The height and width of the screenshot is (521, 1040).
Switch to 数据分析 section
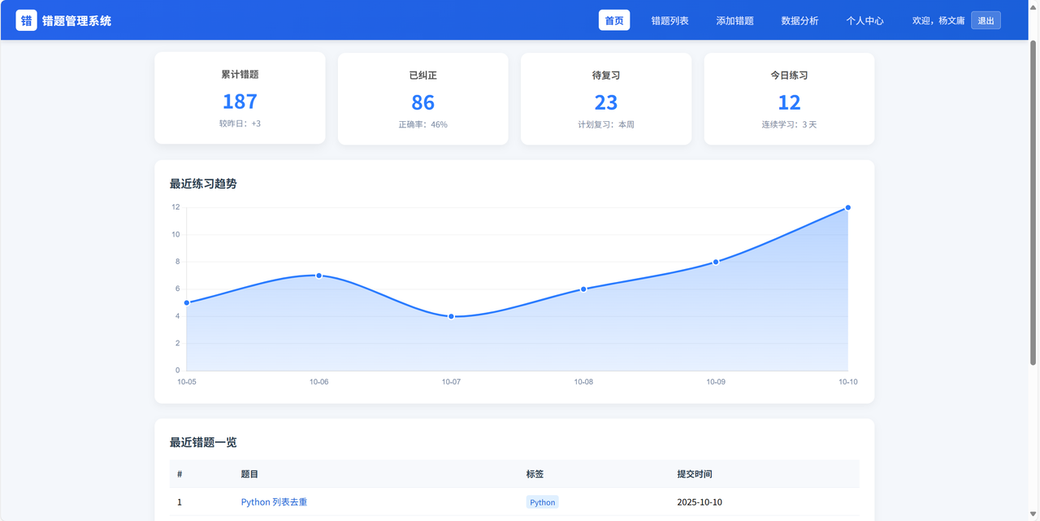(x=799, y=20)
